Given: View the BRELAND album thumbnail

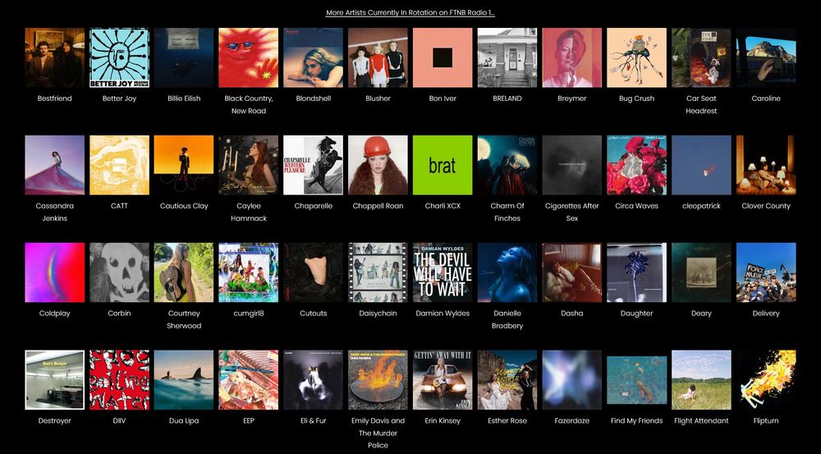Looking at the screenshot, I should click(507, 57).
